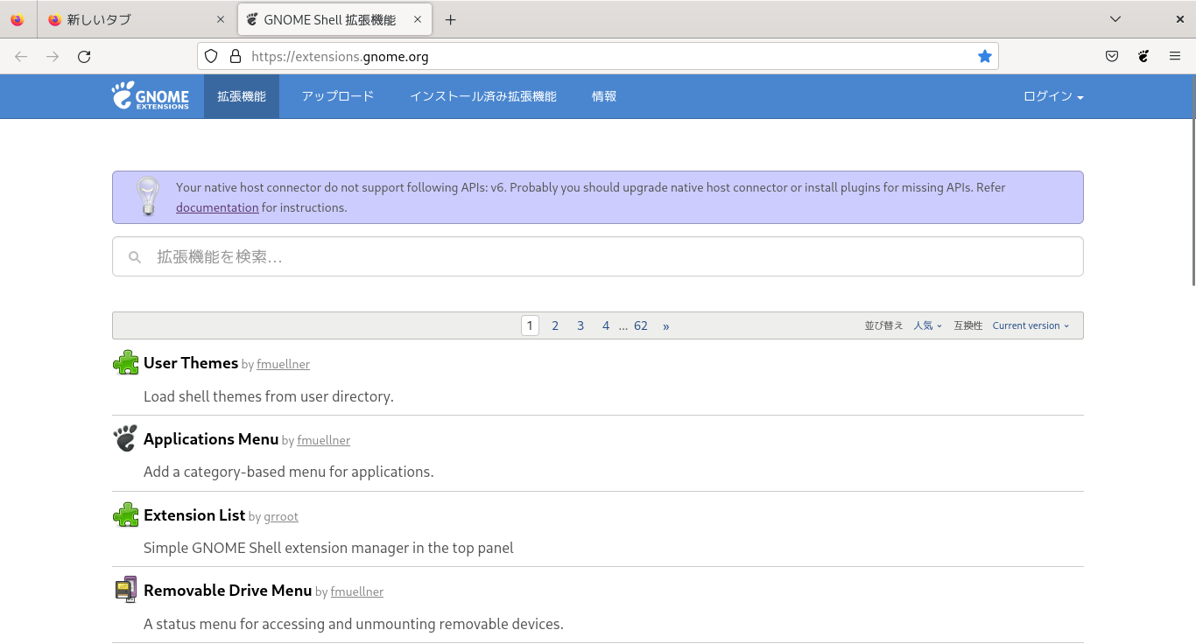Open the Removable Drive Menu extension

228,590
